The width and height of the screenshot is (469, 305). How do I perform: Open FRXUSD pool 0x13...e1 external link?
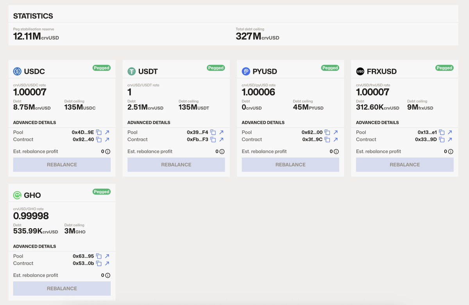click(x=450, y=132)
